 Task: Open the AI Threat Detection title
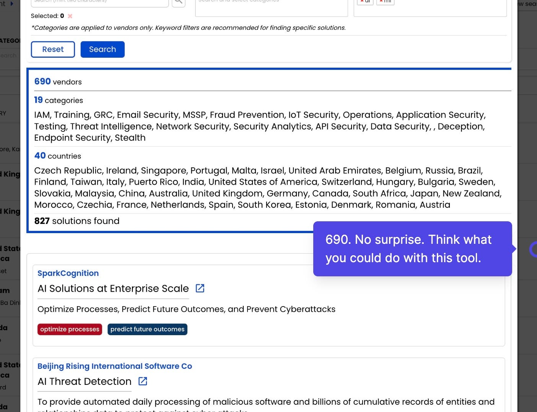(x=85, y=381)
